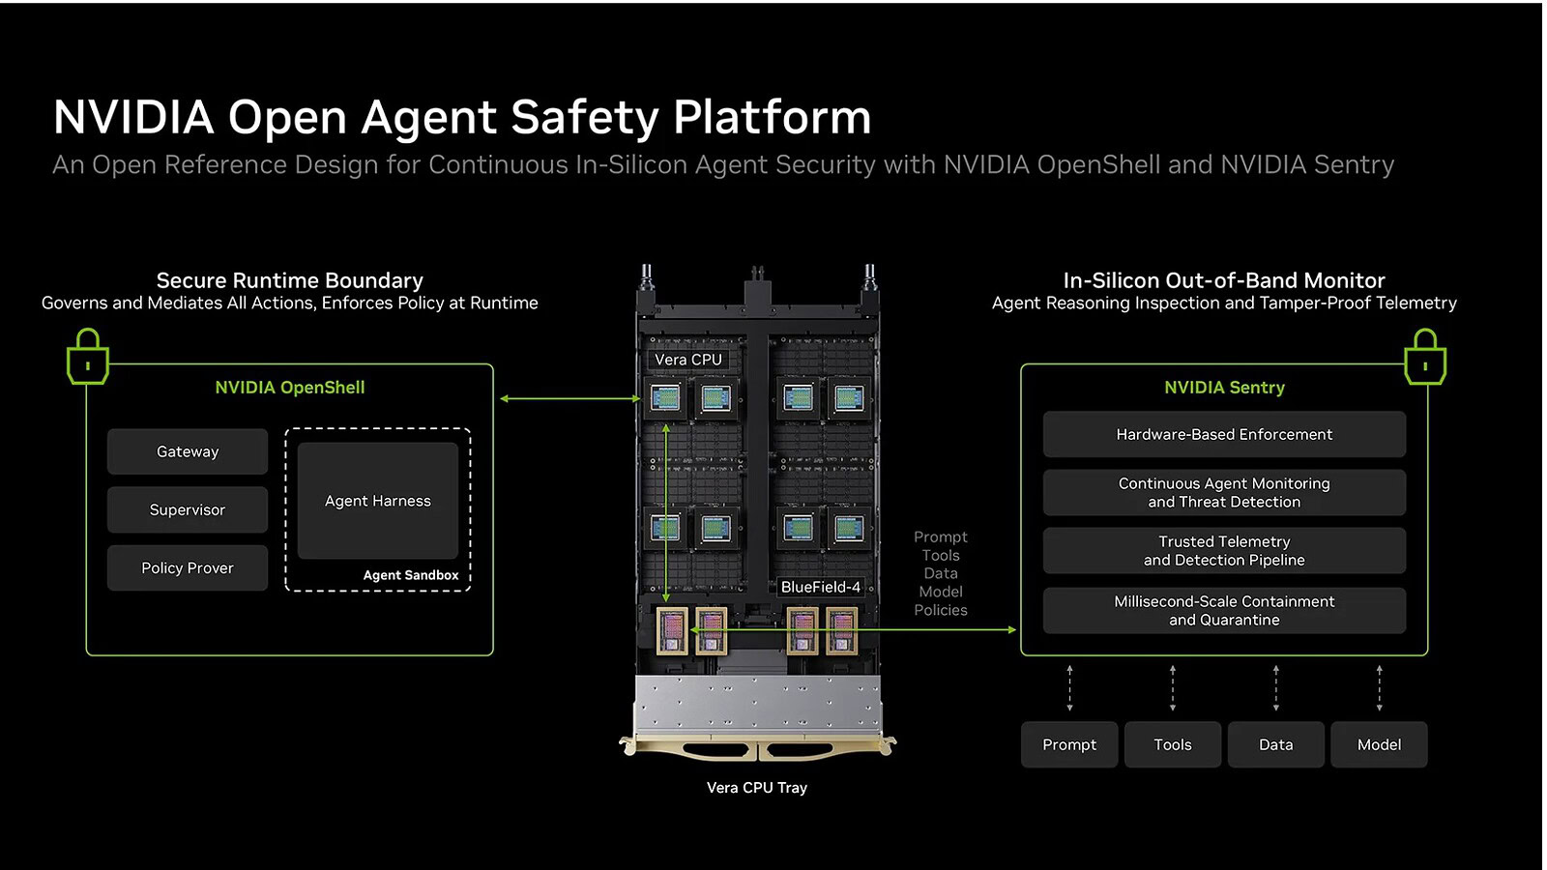This screenshot has width=1547, height=870.
Task: Click the In-Silicon Out-of-Band Monitor heading
Action: coord(1224,280)
